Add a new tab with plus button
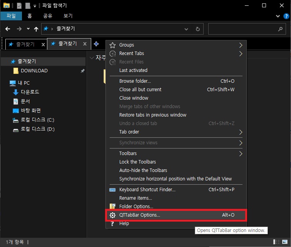Viewport: 291px width, 247px height. click(96, 44)
